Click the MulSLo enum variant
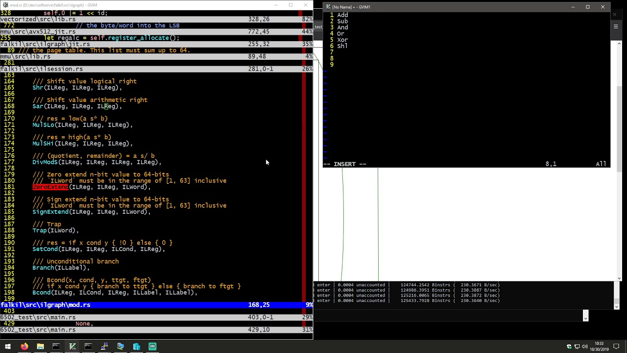This screenshot has height=353, width=627. pyautogui.click(x=43, y=125)
